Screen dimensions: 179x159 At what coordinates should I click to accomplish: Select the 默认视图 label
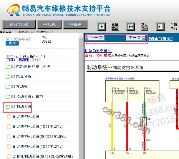145,27
